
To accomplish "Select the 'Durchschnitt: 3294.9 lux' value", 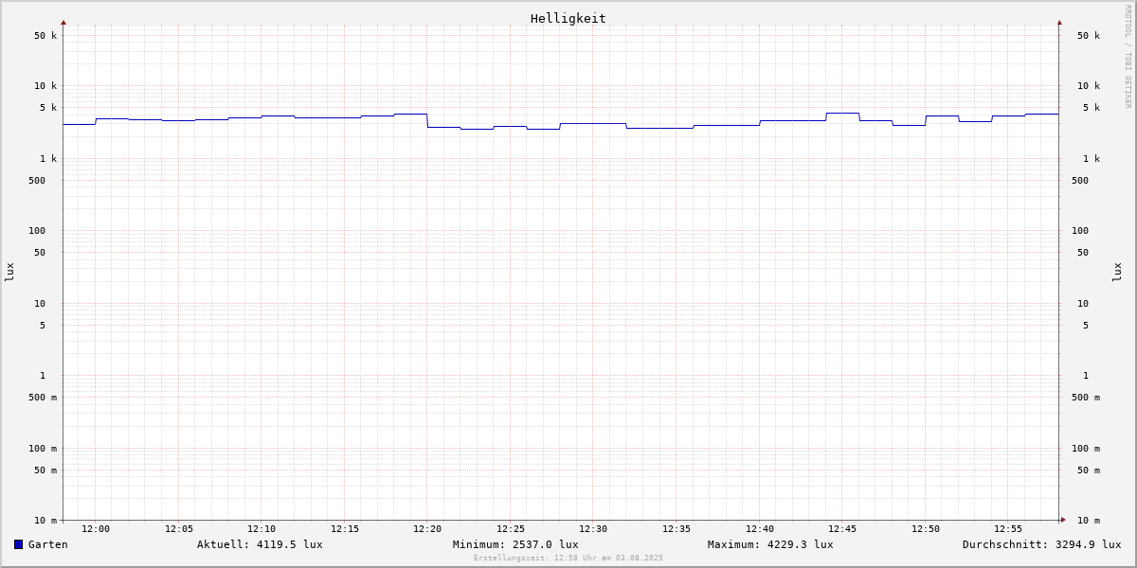I will pos(1041,544).
